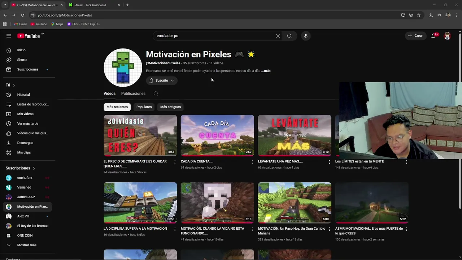Screen dimensions: 462x260
Task: Open the Chrome tab search dropdown arrow
Action: click(x=5, y=5)
